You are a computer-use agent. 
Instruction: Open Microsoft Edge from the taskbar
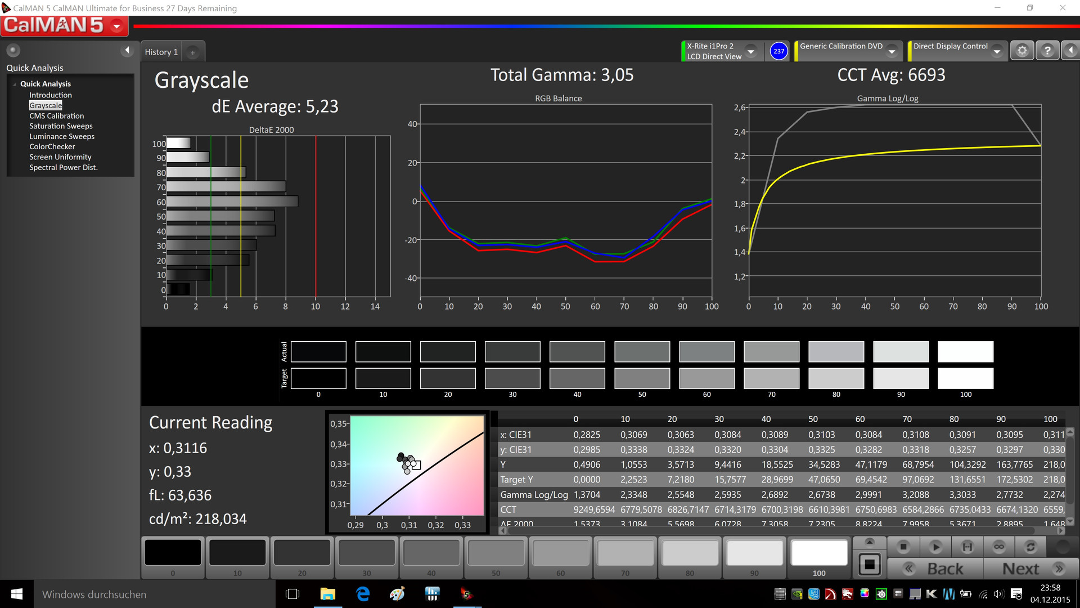tap(363, 594)
